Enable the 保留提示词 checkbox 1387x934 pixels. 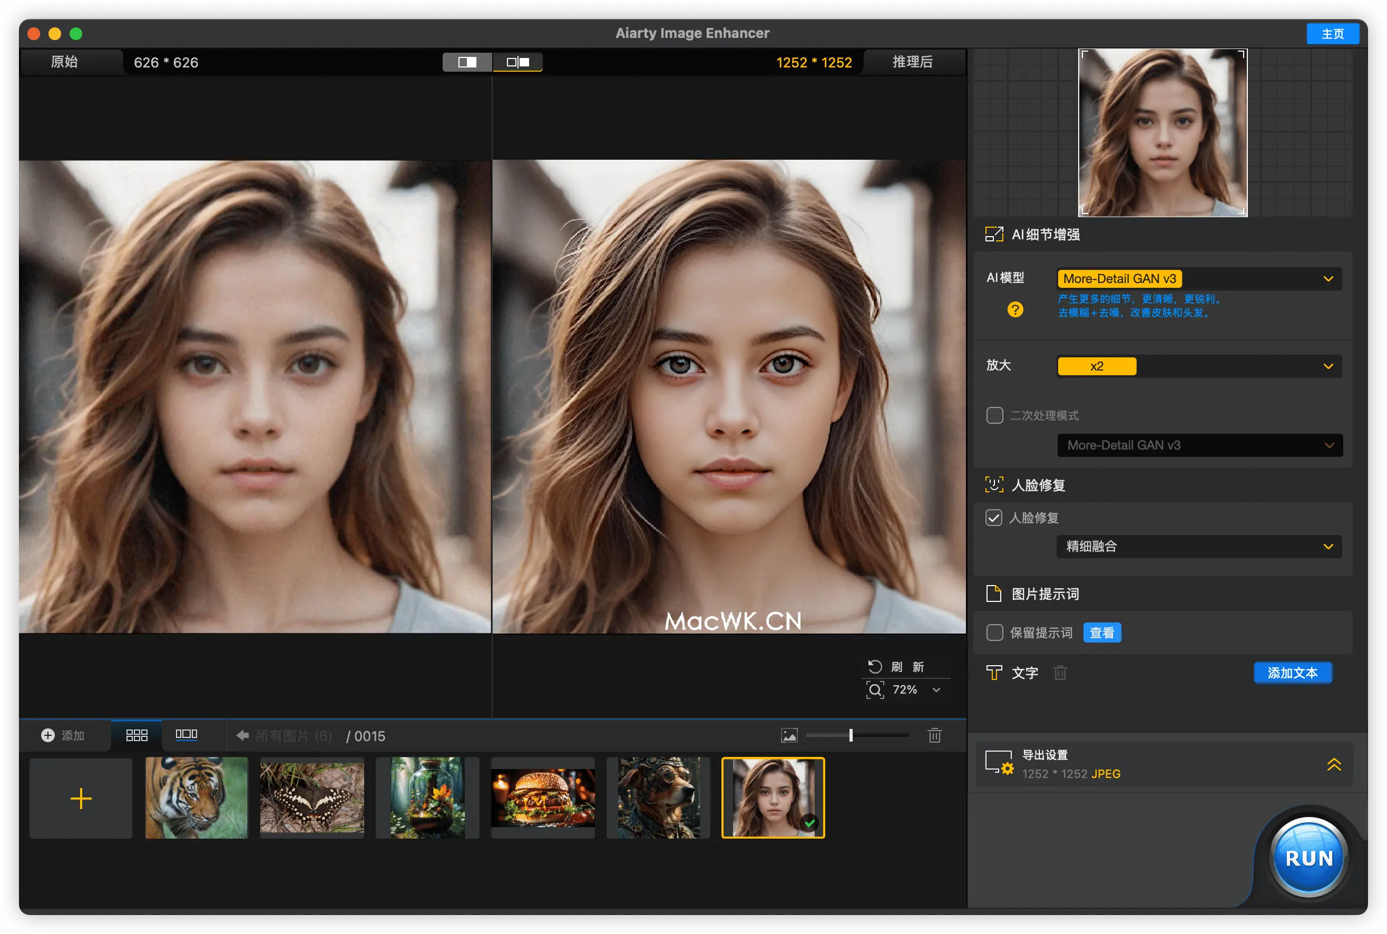(994, 632)
